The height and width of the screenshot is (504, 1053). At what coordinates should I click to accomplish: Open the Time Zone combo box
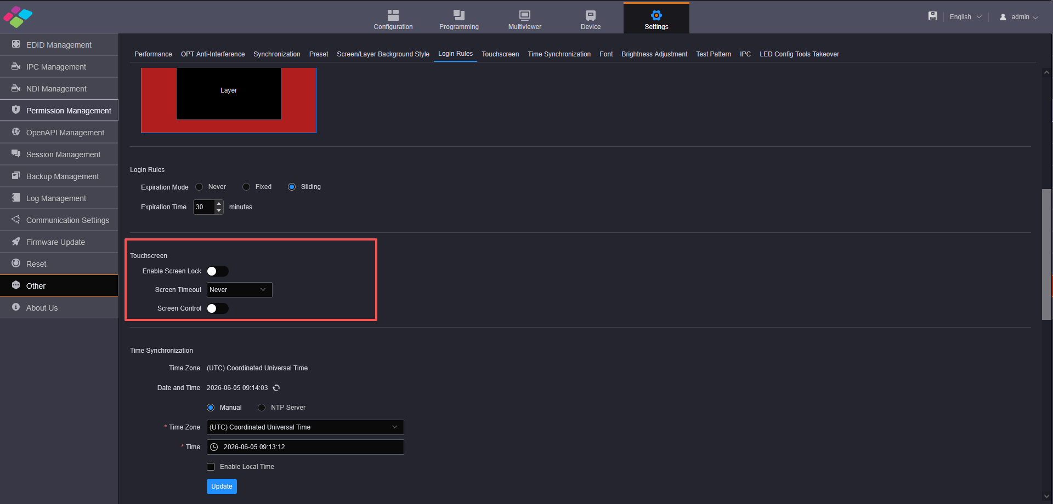(x=305, y=427)
